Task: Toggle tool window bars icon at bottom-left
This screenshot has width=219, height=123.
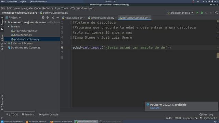Action: click(x=2, y=118)
